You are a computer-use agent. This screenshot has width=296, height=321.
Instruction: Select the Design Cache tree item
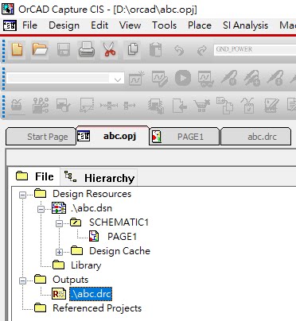tap(119, 251)
